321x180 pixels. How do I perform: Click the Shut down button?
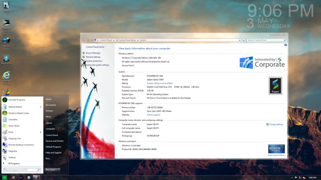[x=51, y=170]
